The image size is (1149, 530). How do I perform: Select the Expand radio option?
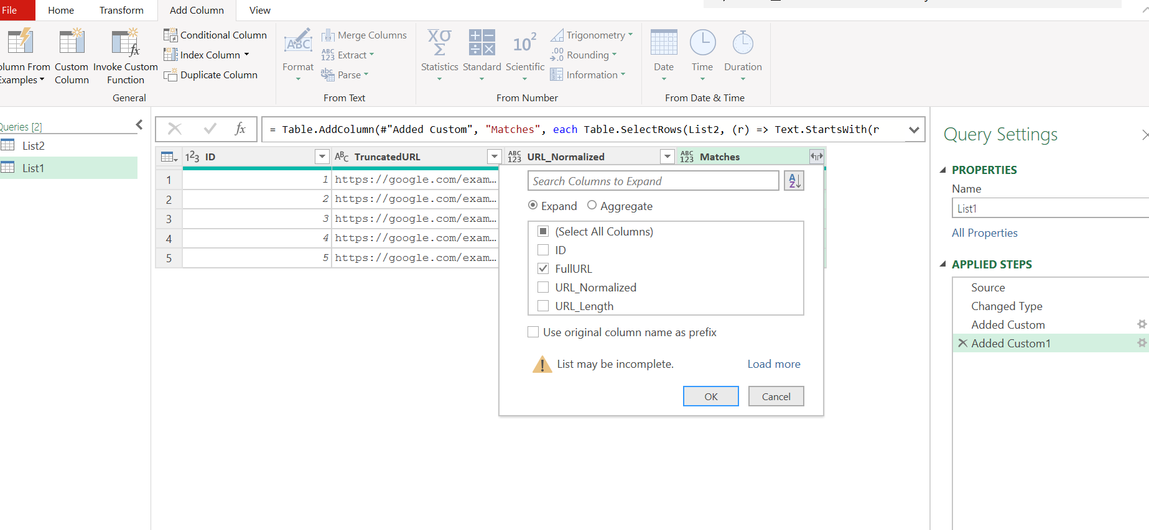point(533,205)
